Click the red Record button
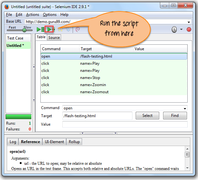The width and height of the screenshot is (198, 180). [x=189, y=29]
